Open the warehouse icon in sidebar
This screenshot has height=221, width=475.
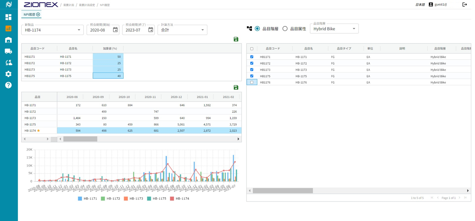tap(8, 40)
